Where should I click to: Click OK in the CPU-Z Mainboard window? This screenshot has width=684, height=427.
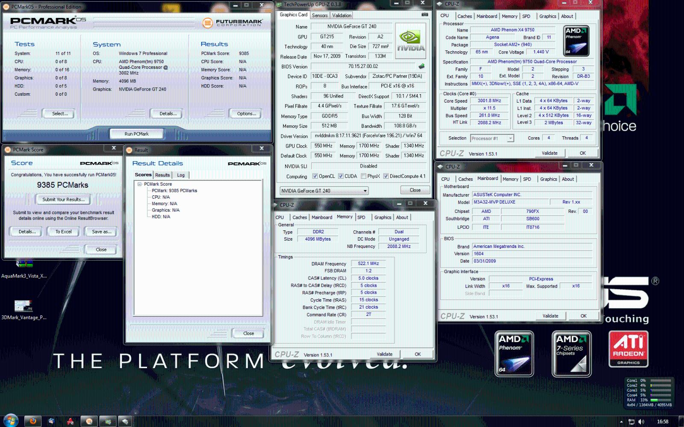[584, 316]
